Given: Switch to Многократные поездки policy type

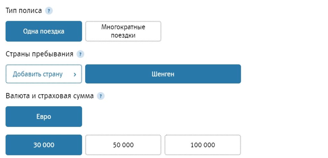Looking at the screenshot, I should [x=123, y=31].
